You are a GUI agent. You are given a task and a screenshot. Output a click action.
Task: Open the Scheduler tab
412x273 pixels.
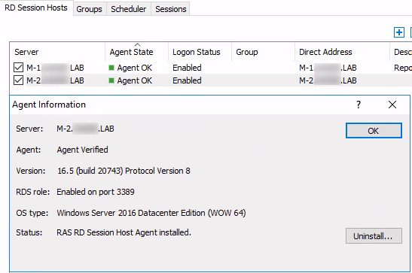(129, 9)
